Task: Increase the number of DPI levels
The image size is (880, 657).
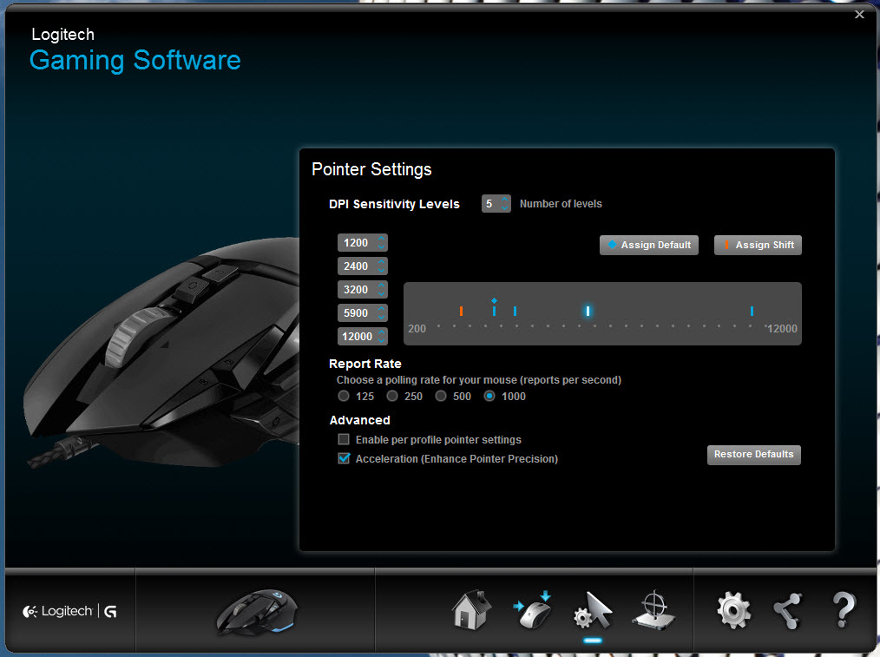Action: (505, 199)
